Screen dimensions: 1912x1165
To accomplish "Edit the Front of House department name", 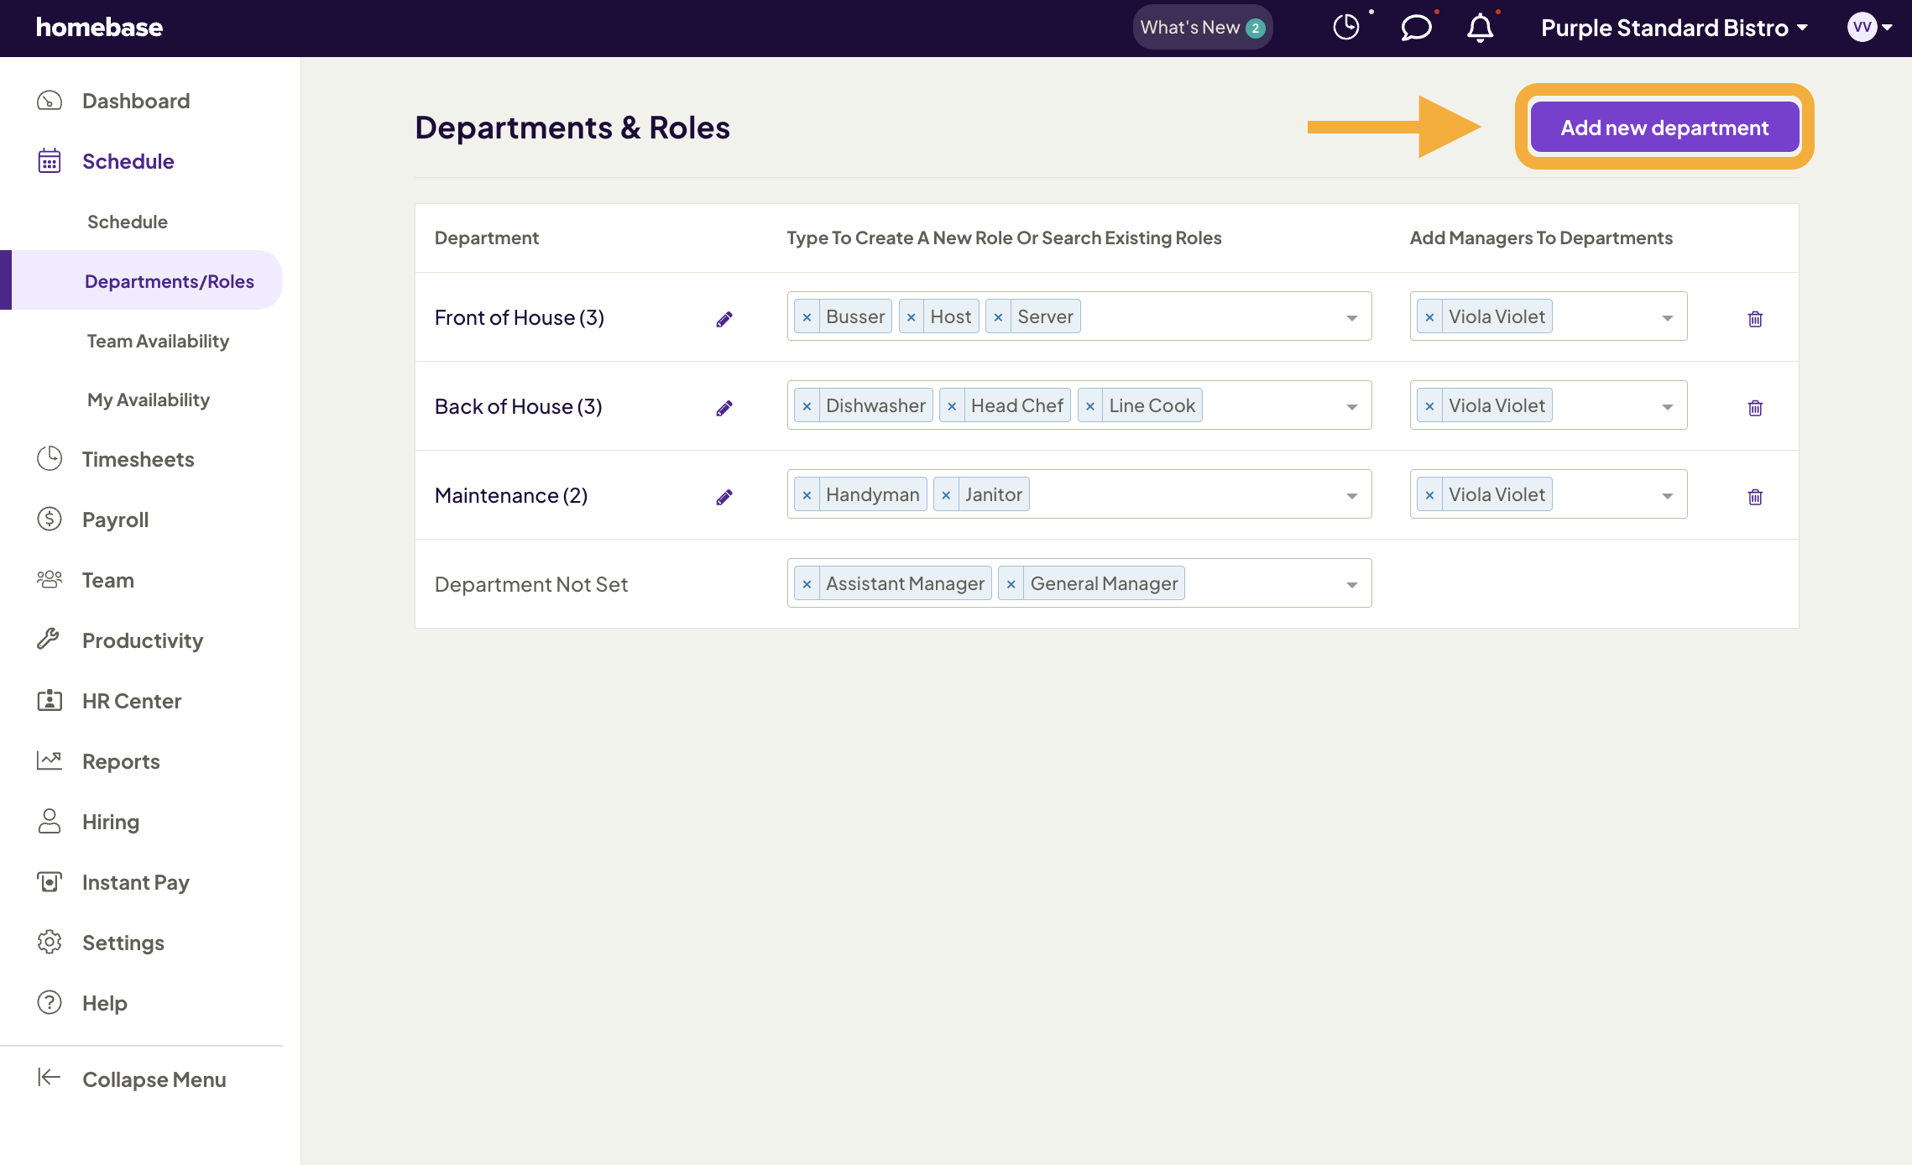I will coord(724,318).
